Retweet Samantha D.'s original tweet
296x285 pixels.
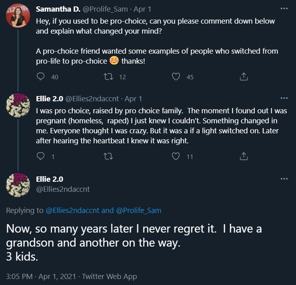(x=108, y=76)
